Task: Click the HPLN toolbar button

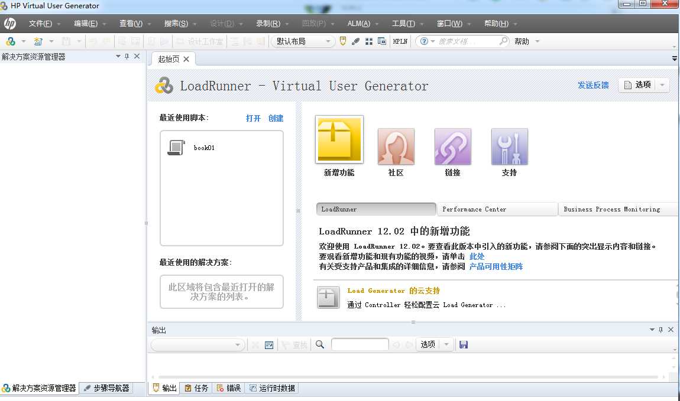Action: coord(400,41)
